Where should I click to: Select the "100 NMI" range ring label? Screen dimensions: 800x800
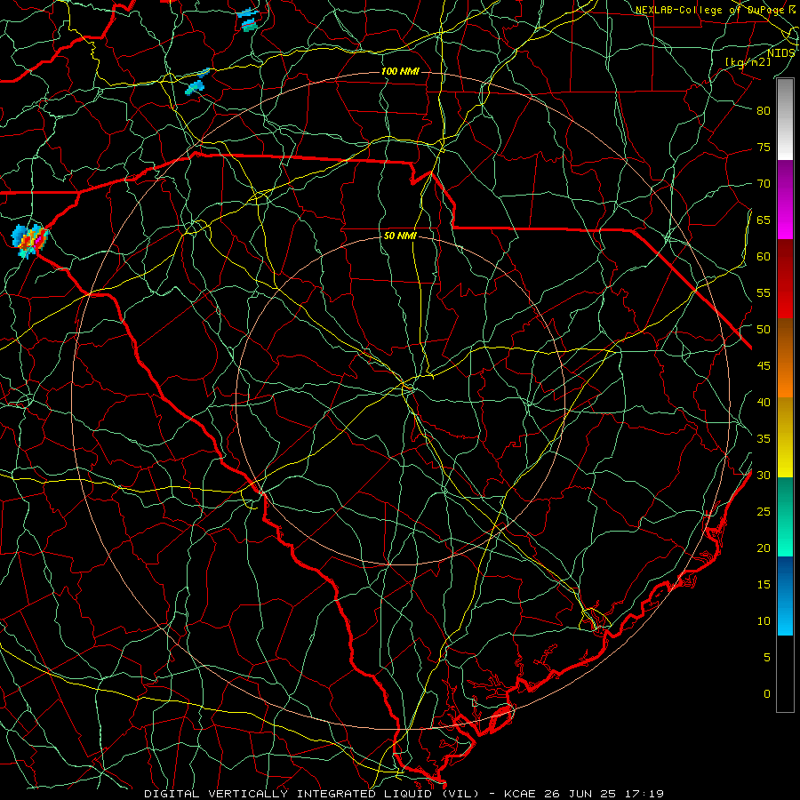click(x=400, y=71)
